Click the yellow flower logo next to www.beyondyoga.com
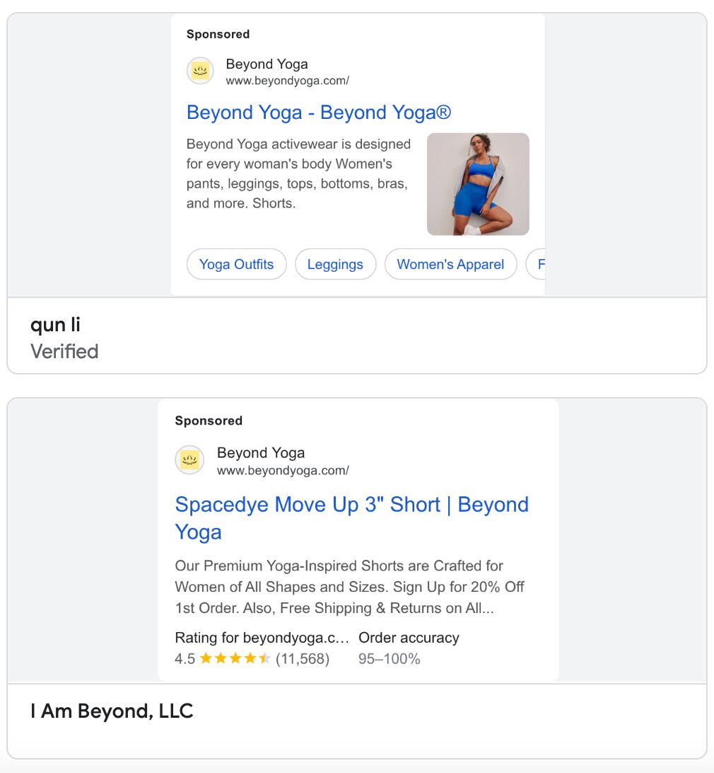 click(x=200, y=71)
